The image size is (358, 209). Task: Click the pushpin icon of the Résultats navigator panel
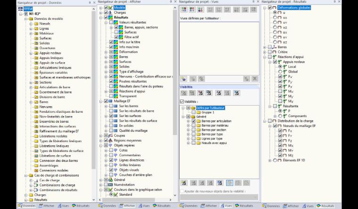[x=335, y=1]
